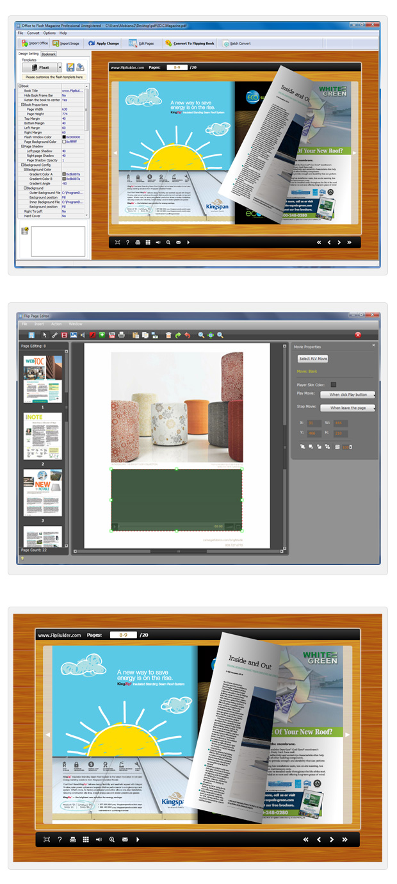Image resolution: width=397 pixels, height=884 pixels.
Task: Click the zoom magnifier in the standalone flipbook preview
Action: pos(111,839)
